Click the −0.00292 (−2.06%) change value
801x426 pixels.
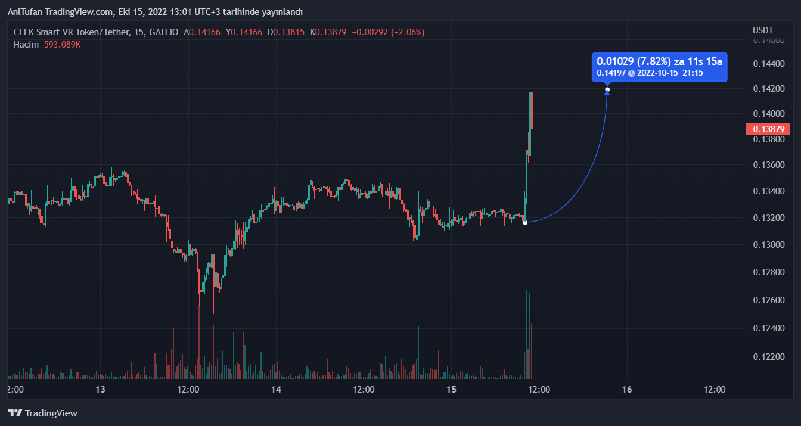click(388, 32)
